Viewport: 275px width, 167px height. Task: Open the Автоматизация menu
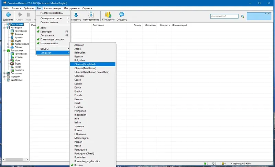(x=53, y=8)
